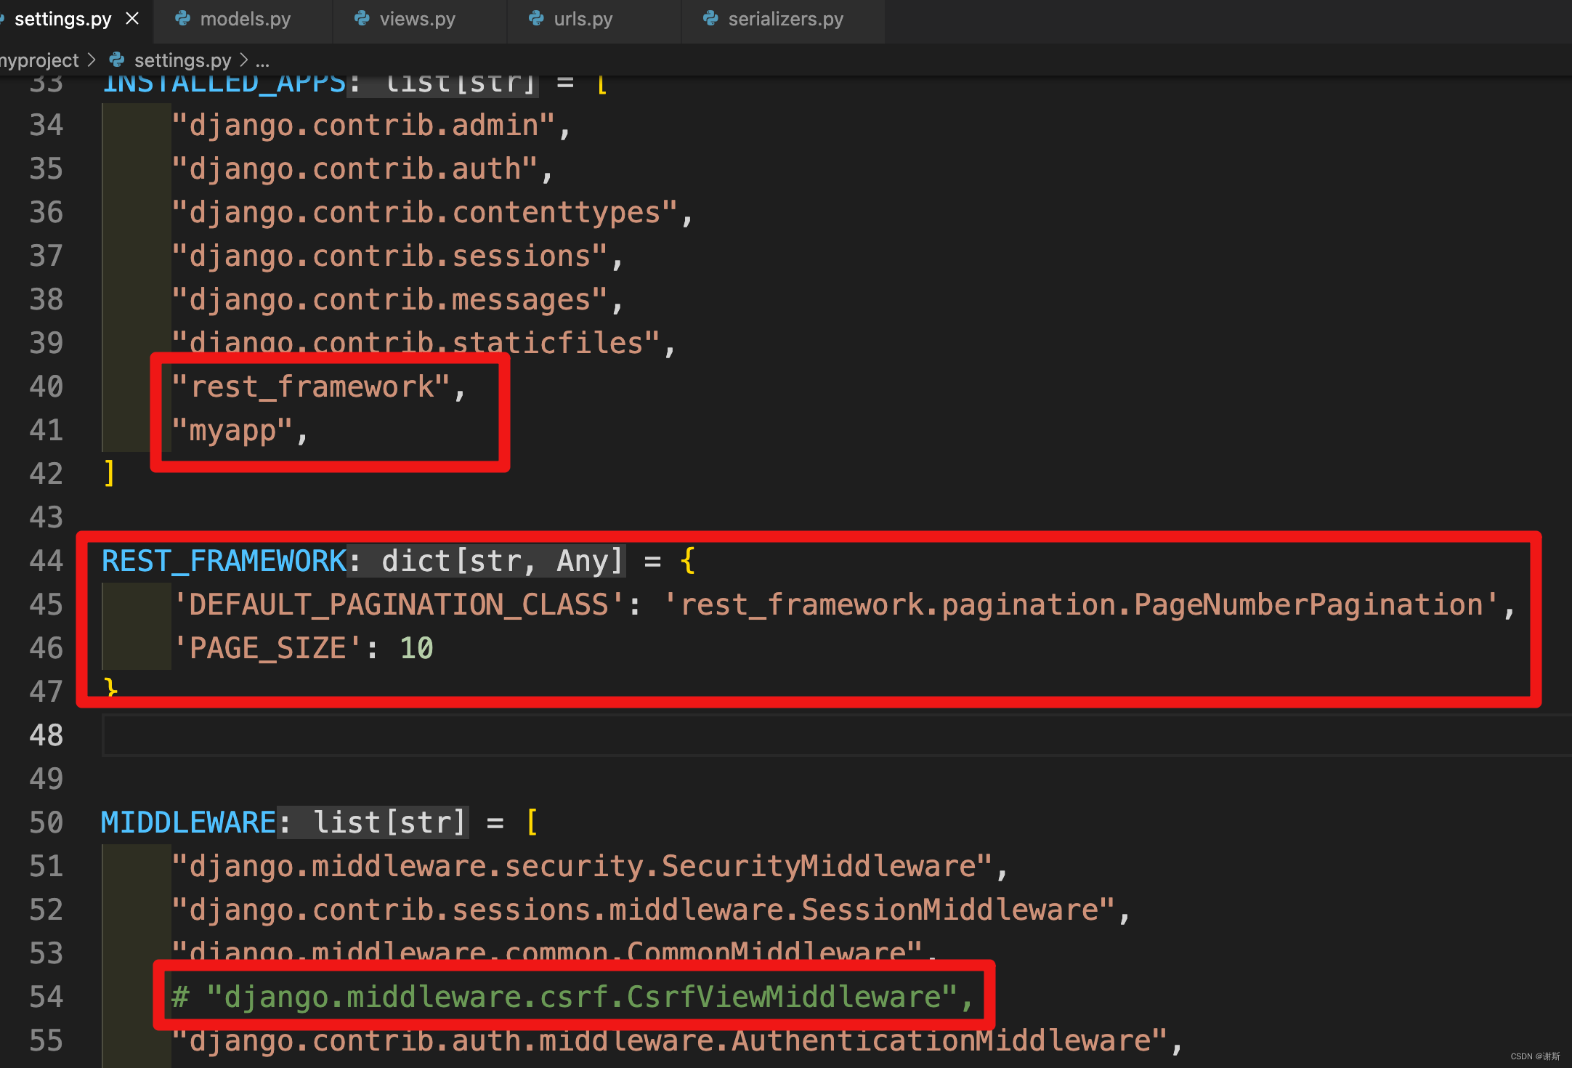This screenshot has height=1068, width=1572.
Task: Click line number 44 in gutter
Action: tap(46, 561)
